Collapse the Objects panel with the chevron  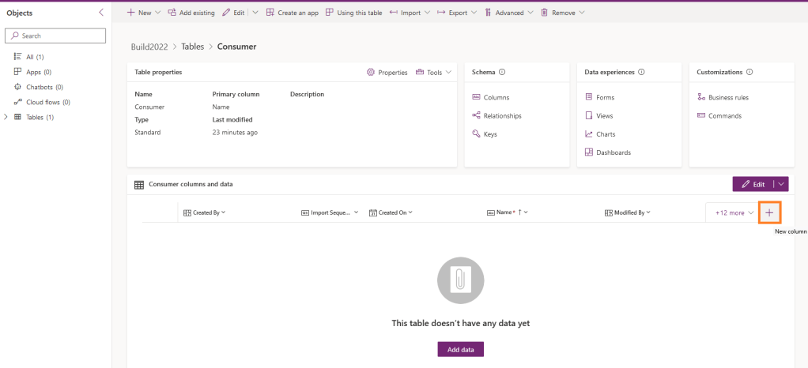100,13
